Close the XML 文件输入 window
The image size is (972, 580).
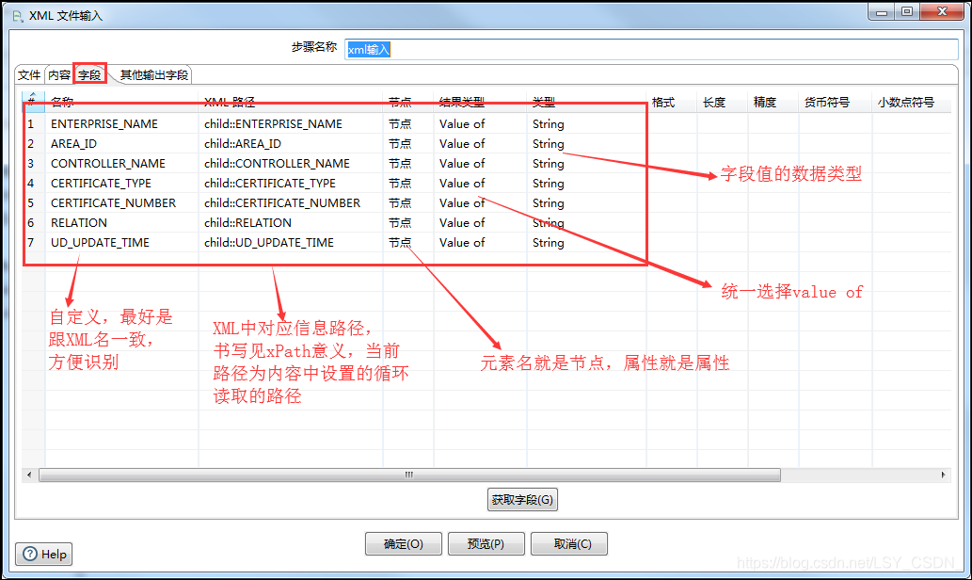(x=942, y=12)
